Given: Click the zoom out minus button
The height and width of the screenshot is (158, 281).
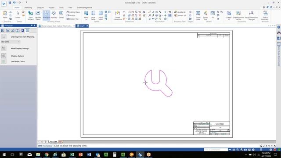Looking at the screenshot, I should tap(253, 150).
